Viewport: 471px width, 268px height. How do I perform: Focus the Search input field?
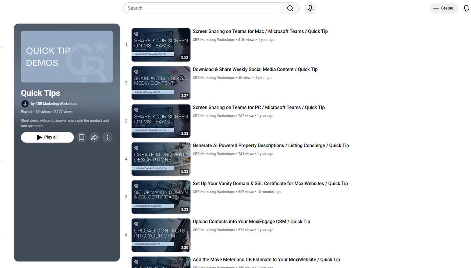click(x=202, y=8)
